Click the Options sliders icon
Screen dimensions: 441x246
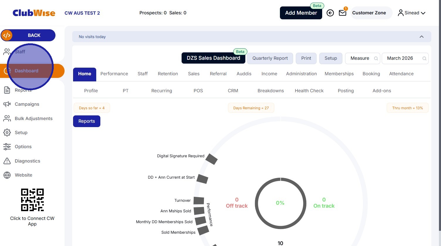(x=7, y=146)
